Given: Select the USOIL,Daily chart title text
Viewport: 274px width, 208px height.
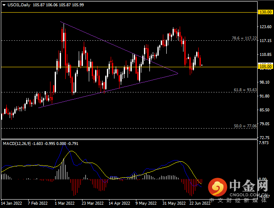Looking at the screenshot, I should tap(19, 5).
